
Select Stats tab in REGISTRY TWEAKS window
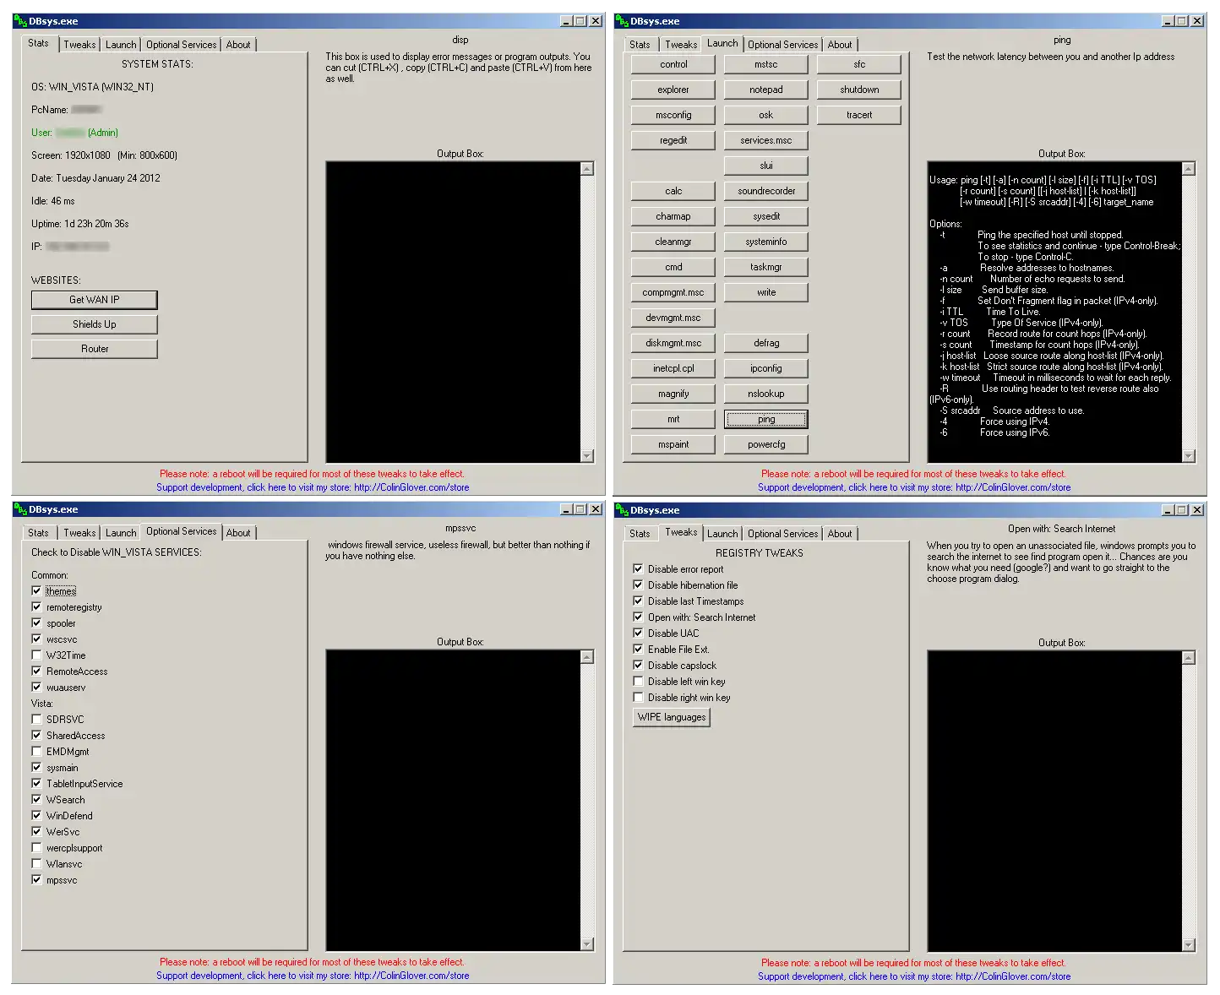640,534
